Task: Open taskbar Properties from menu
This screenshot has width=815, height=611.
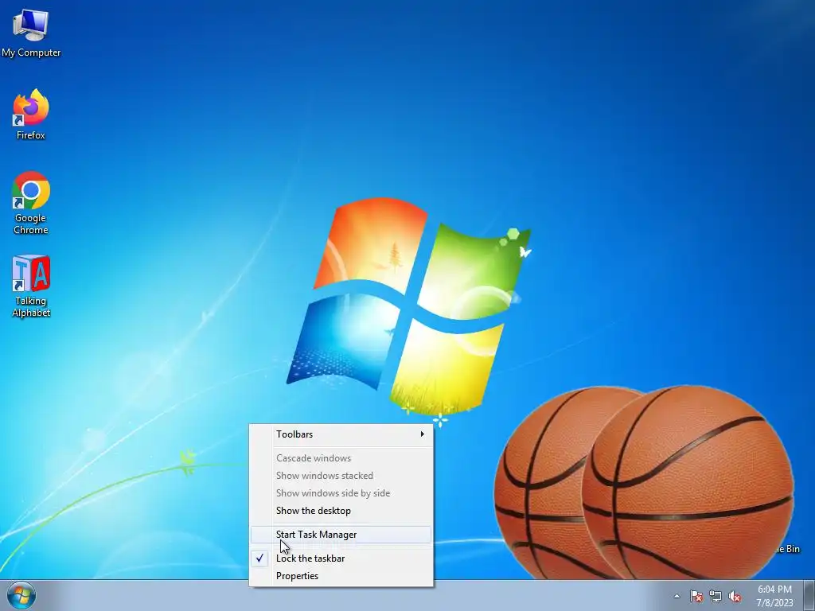Action: 341,576
